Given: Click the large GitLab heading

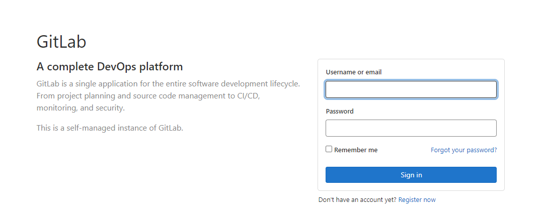Looking at the screenshot, I should (x=61, y=42).
